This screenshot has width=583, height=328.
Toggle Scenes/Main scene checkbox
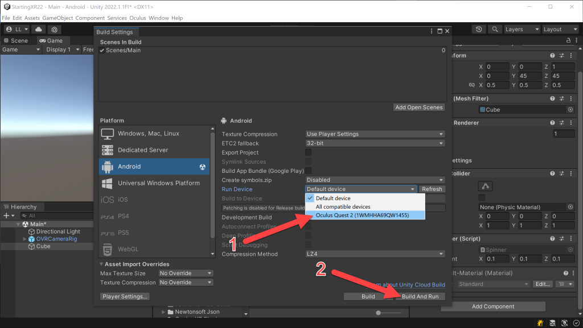tap(102, 51)
